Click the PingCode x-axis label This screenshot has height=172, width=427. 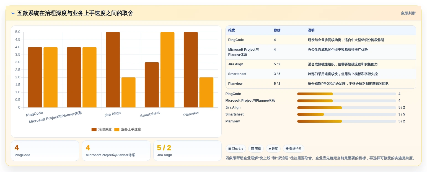pos(35,114)
